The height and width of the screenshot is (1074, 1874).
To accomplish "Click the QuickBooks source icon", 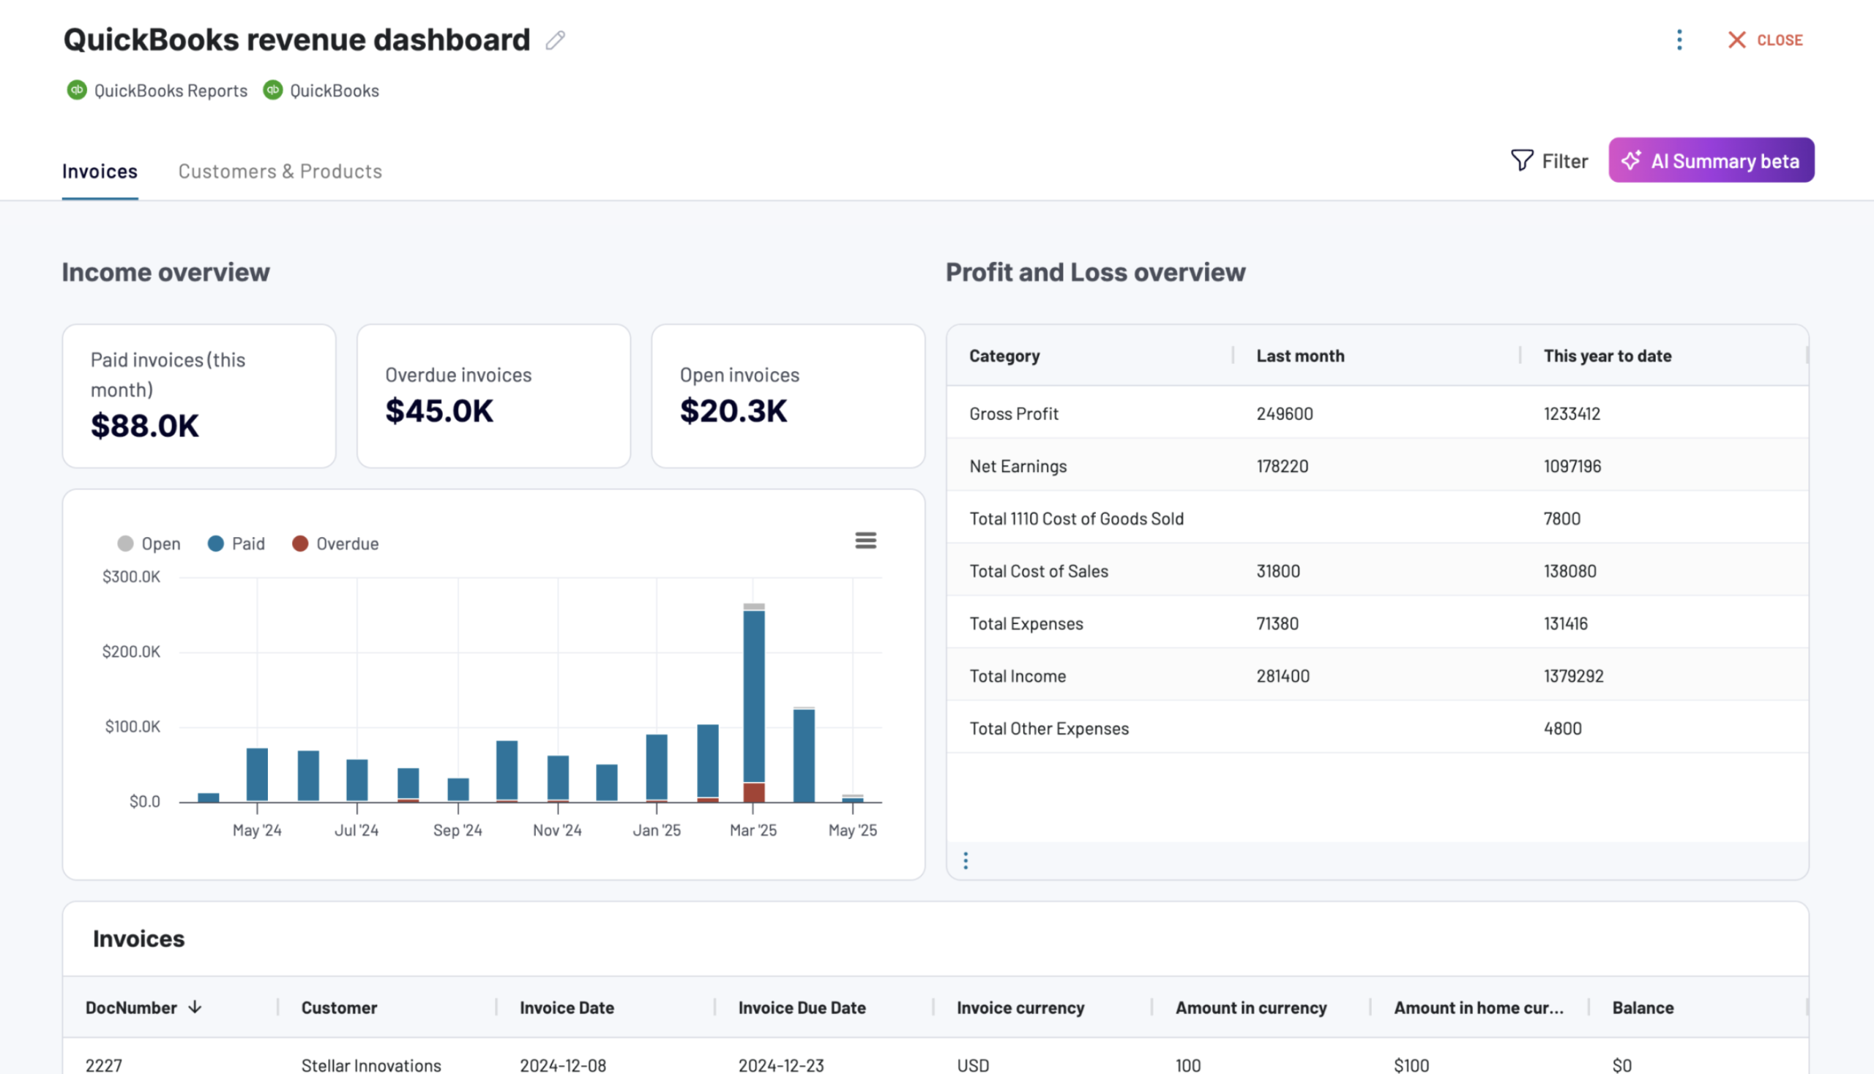I will (273, 90).
